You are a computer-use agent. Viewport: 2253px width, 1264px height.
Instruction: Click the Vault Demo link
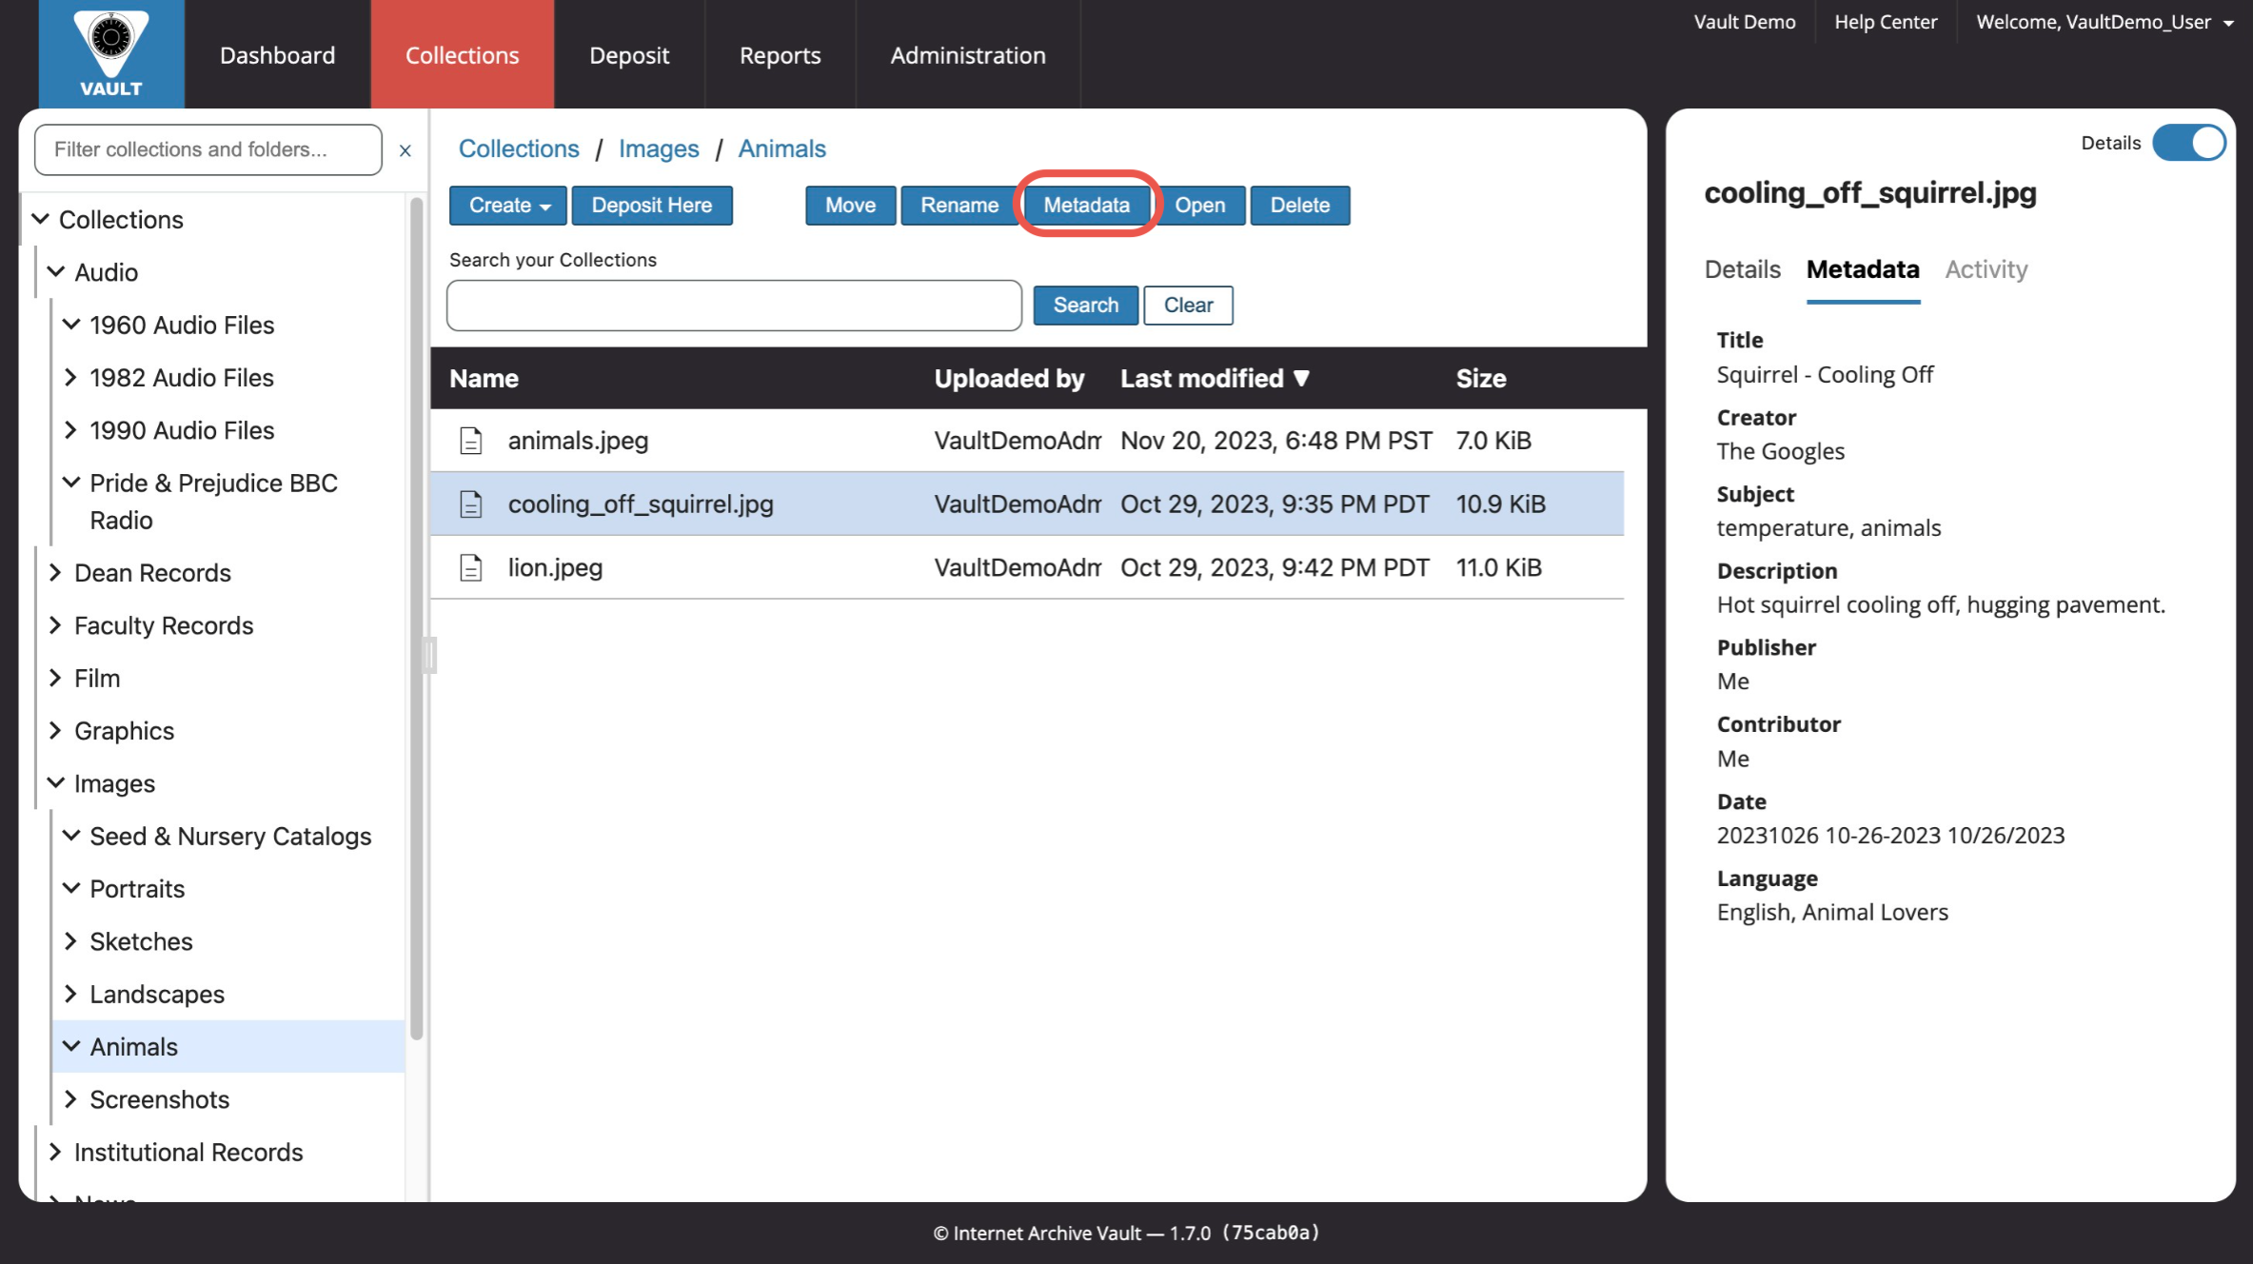point(1745,22)
